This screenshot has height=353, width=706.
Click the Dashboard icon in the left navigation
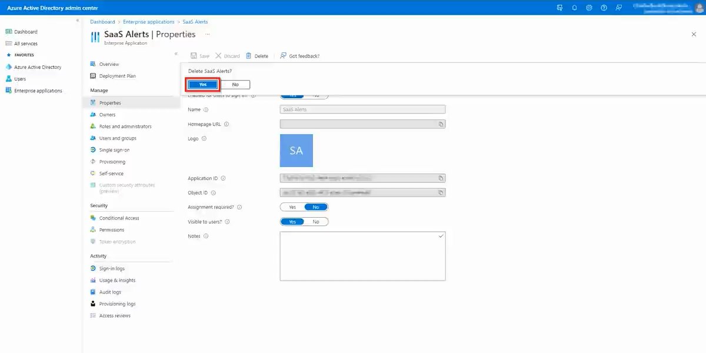coord(9,32)
